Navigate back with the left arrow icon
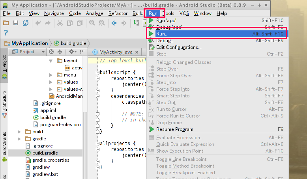Viewport: 307px width, 179px height. click(114, 23)
